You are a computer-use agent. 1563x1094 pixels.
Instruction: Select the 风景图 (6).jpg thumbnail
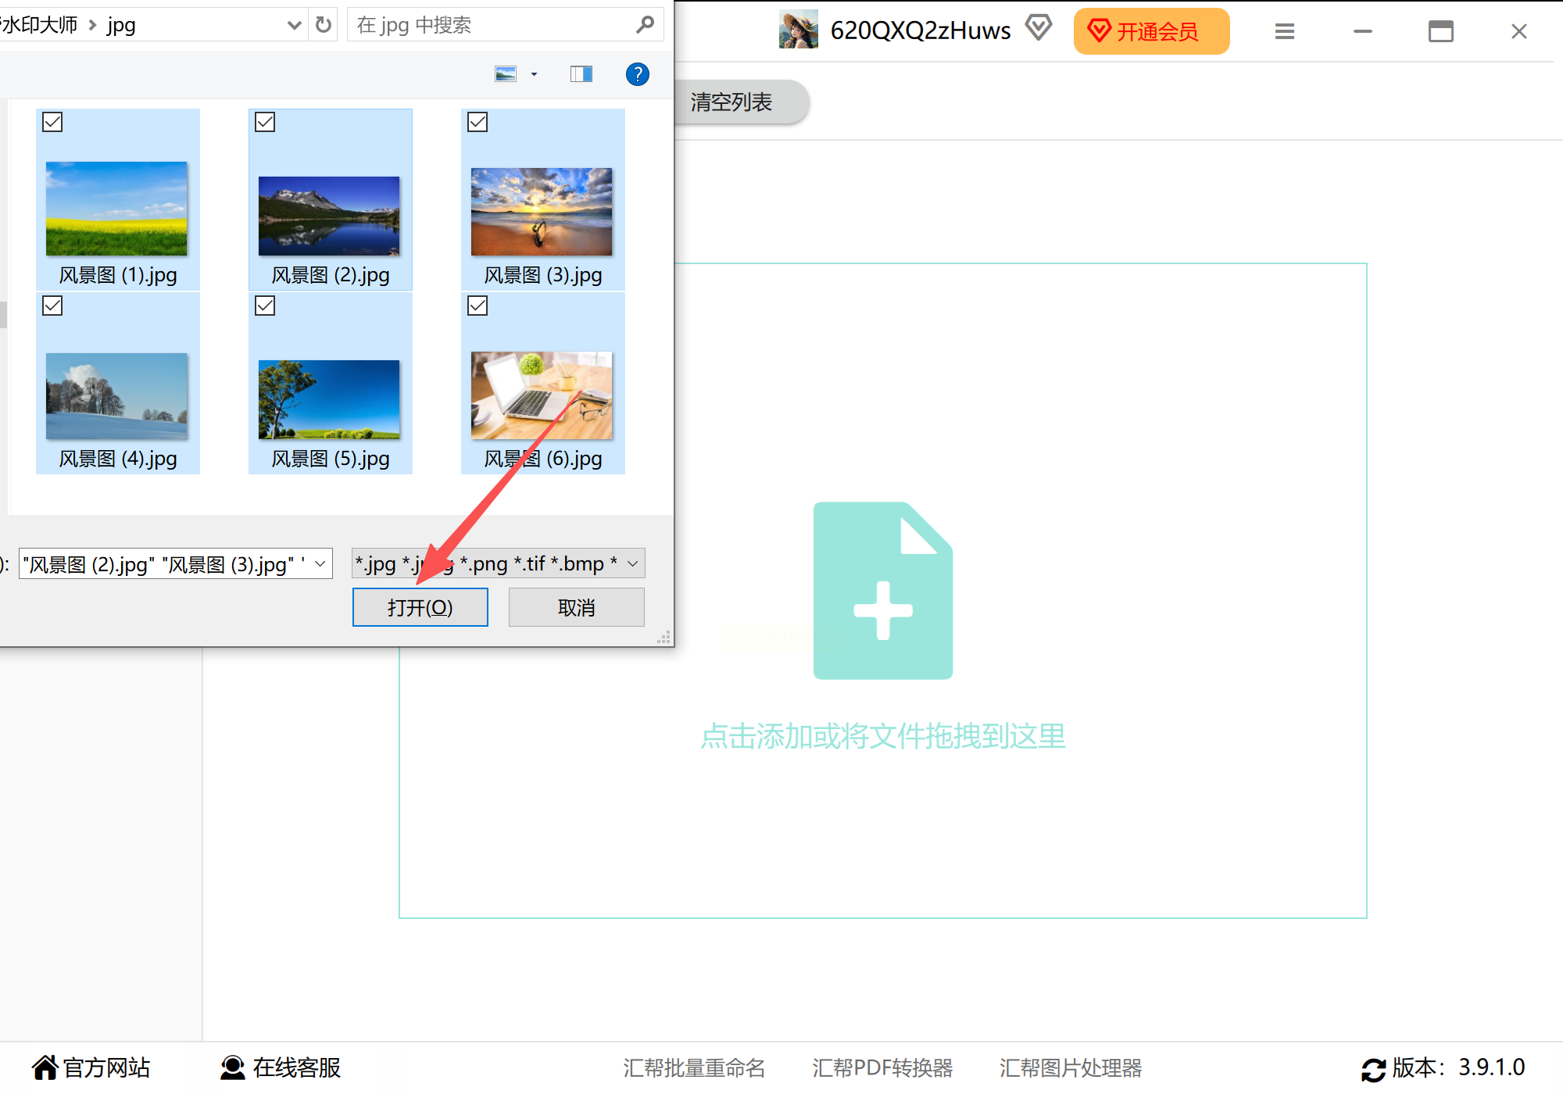tap(542, 395)
